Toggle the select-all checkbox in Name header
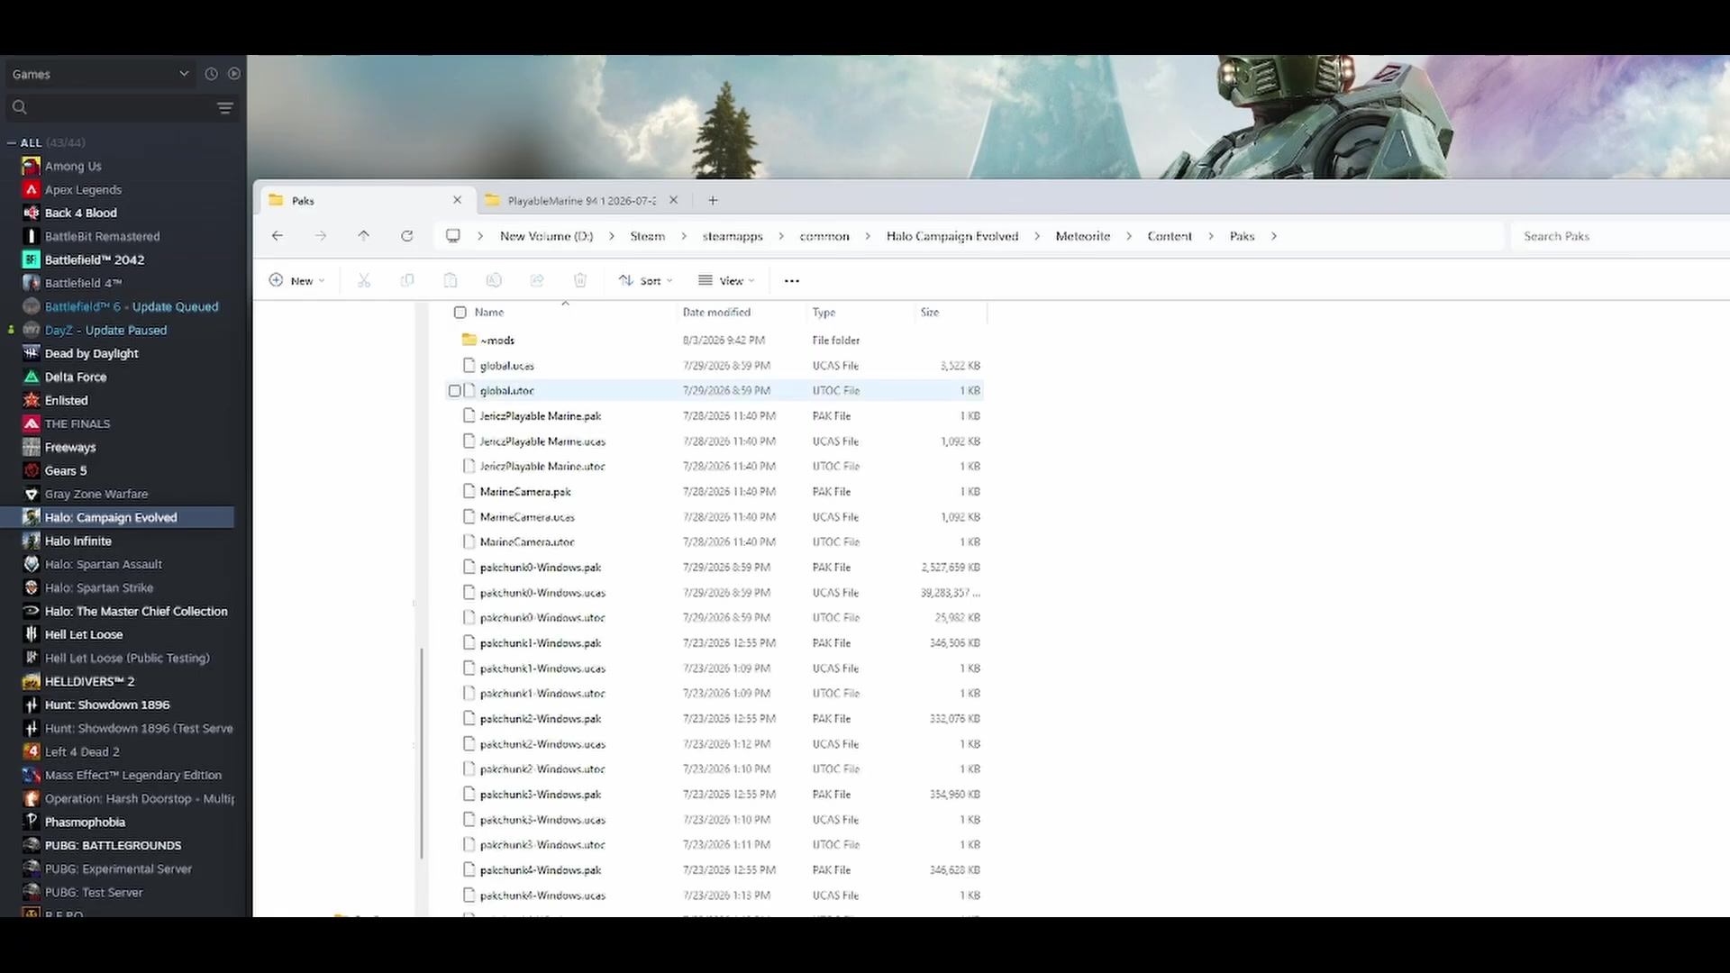 pyautogui.click(x=460, y=312)
